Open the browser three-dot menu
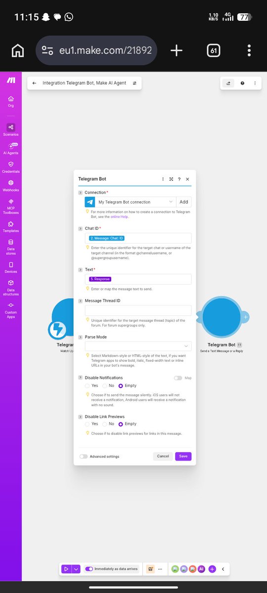Screen dimensions: 267x593 [249, 50]
